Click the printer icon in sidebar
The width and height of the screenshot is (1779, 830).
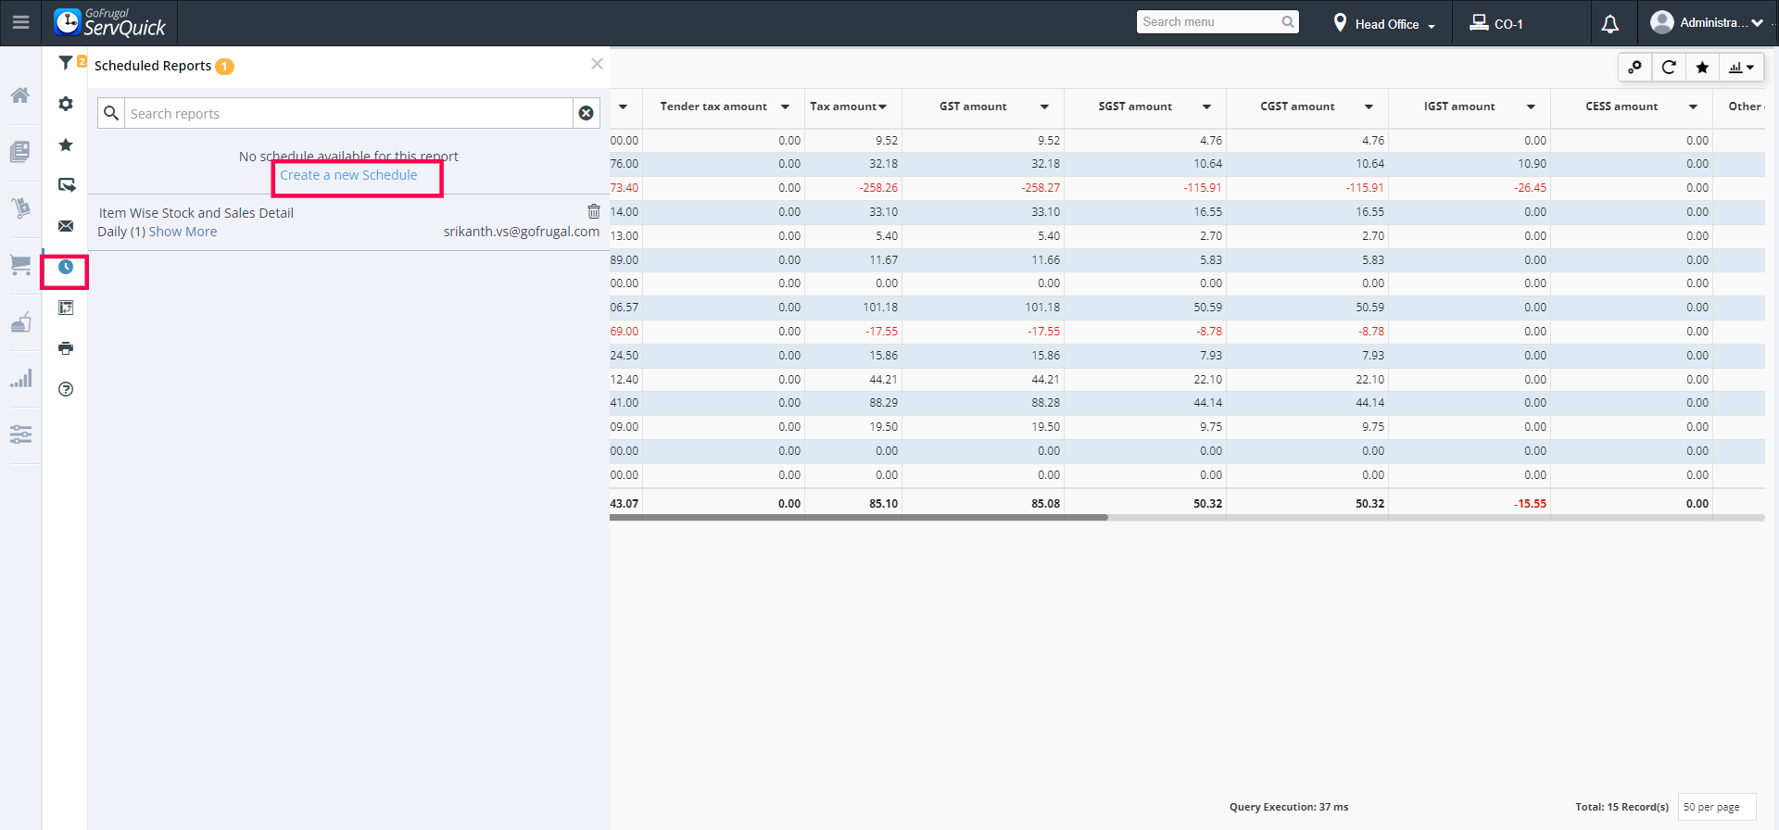pyautogui.click(x=66, y=348)
